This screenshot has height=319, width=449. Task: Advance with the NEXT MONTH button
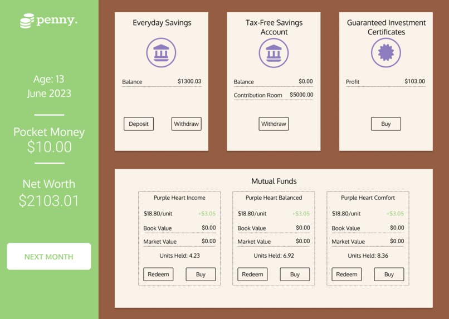[49, 256]
